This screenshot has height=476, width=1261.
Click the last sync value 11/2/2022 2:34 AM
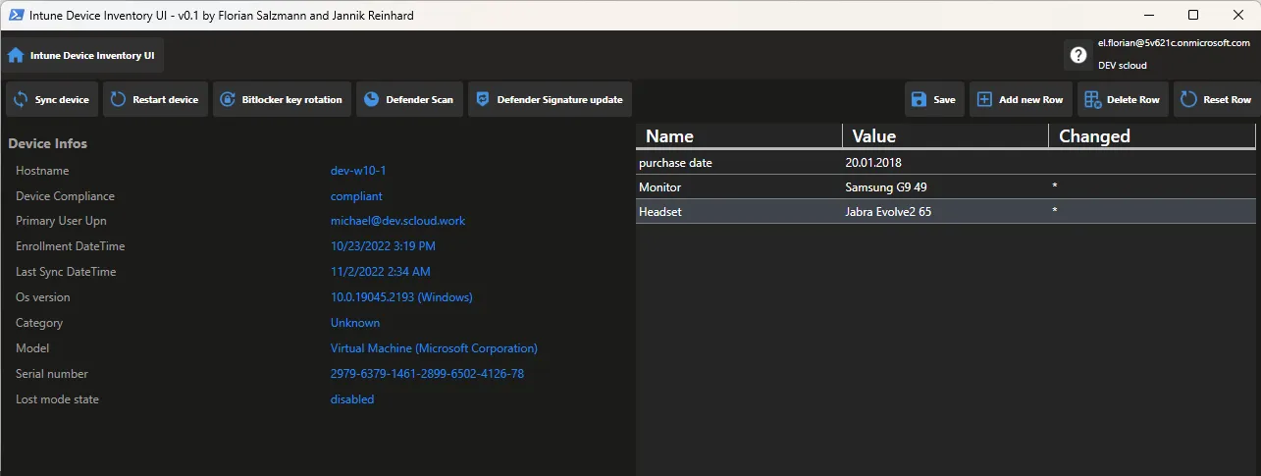click(380, 272)
